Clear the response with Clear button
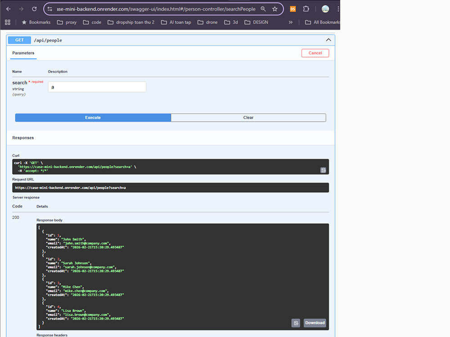Viewport: 450px width, 337px height. pyautogui.click(x=248, y=117)
